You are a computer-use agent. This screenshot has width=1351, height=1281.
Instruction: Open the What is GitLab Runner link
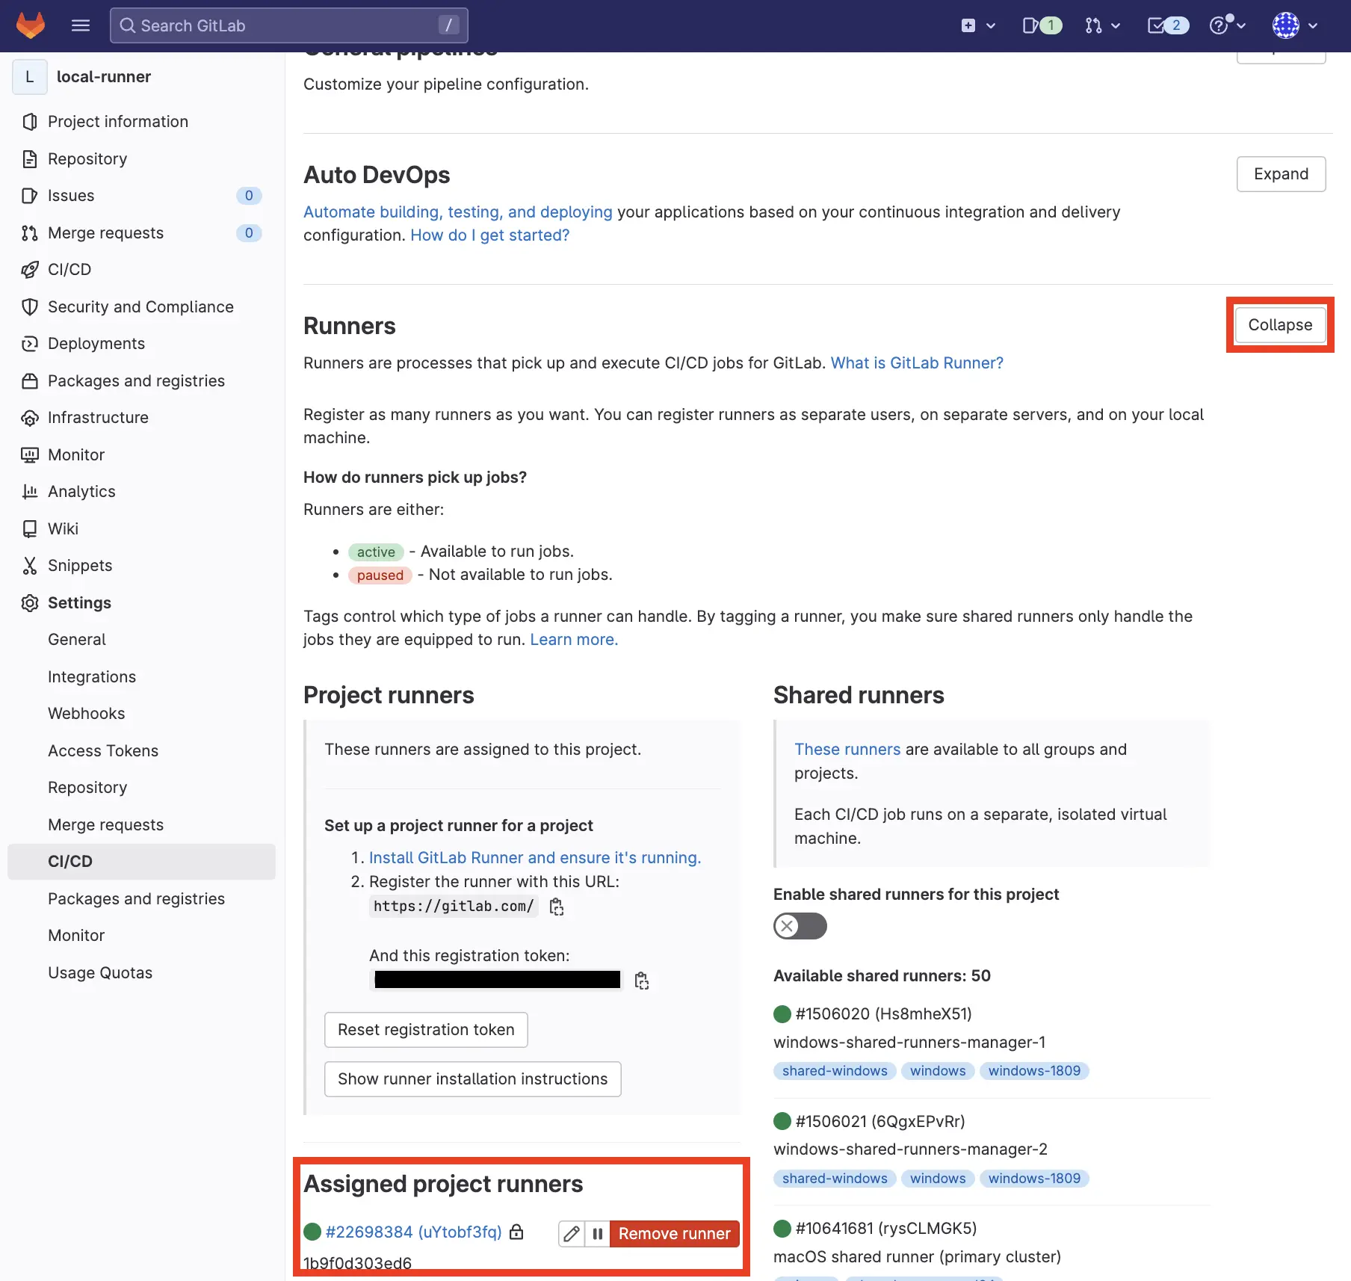[917, 363]
